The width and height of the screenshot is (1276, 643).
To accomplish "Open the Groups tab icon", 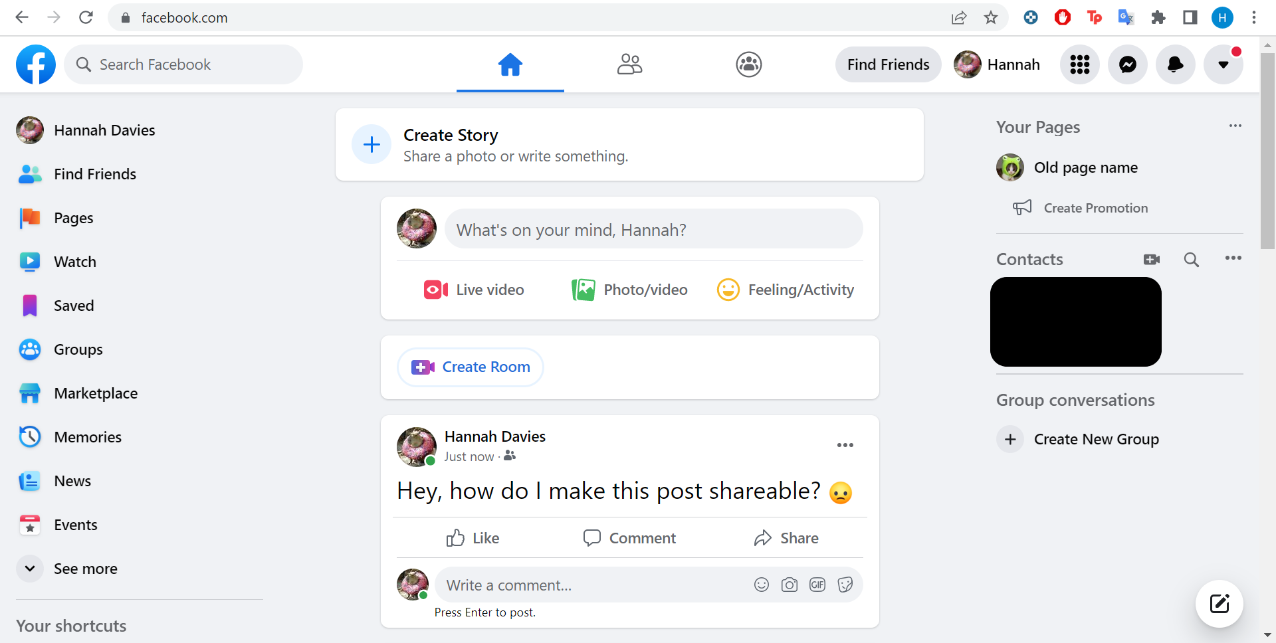I will (x=749, y=64).
